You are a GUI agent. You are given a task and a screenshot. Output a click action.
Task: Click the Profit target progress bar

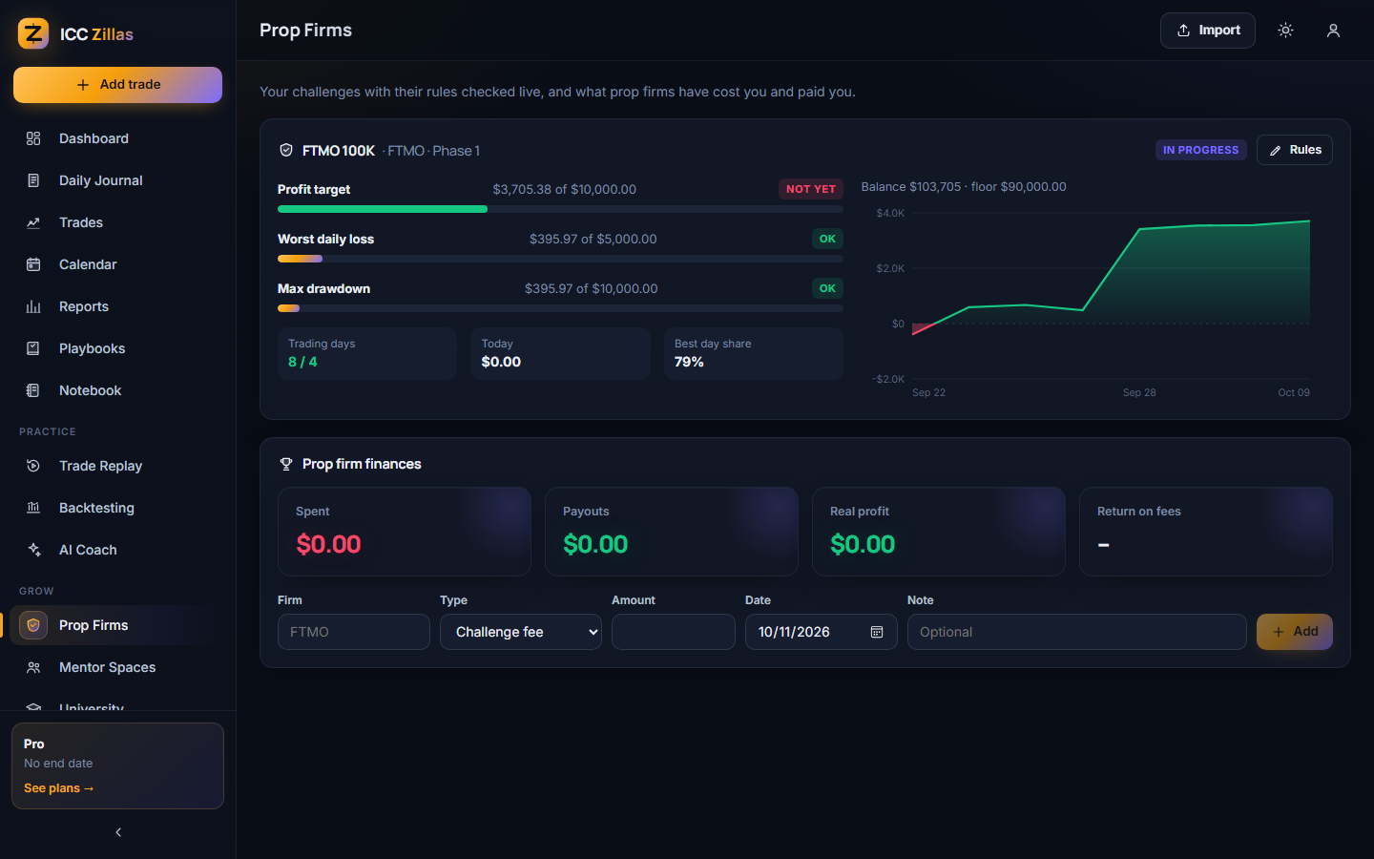(560, 209)
